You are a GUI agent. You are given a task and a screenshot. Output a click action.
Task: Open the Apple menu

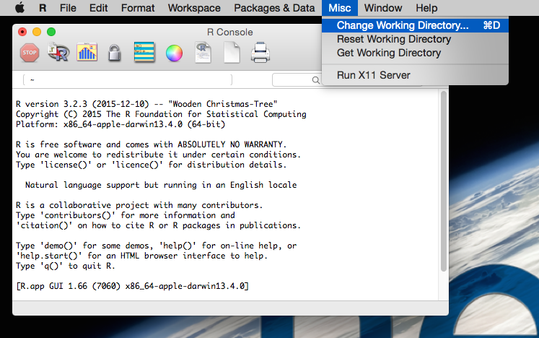(20, 7)
